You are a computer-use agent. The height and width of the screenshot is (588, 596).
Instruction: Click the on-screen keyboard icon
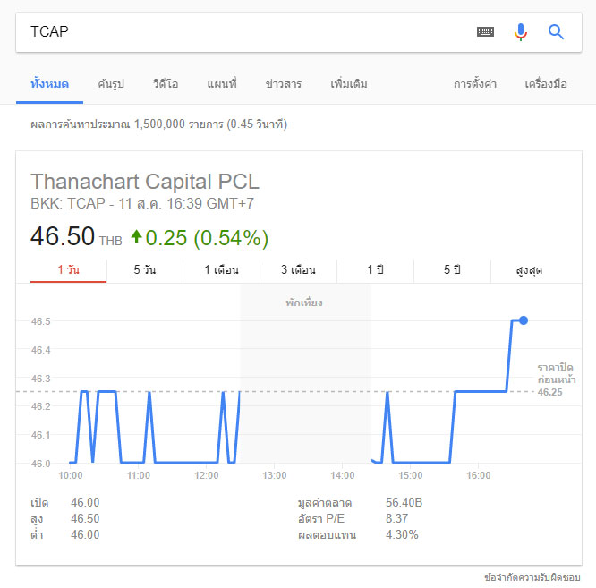485,32
